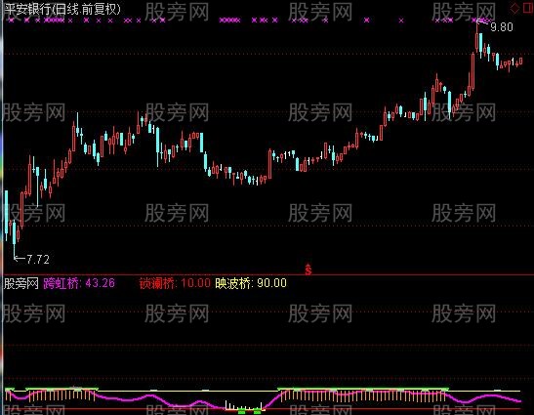Click the white 股旁网 indicator name label
This screenshot has width=534, height=415.
coord(21,283)
